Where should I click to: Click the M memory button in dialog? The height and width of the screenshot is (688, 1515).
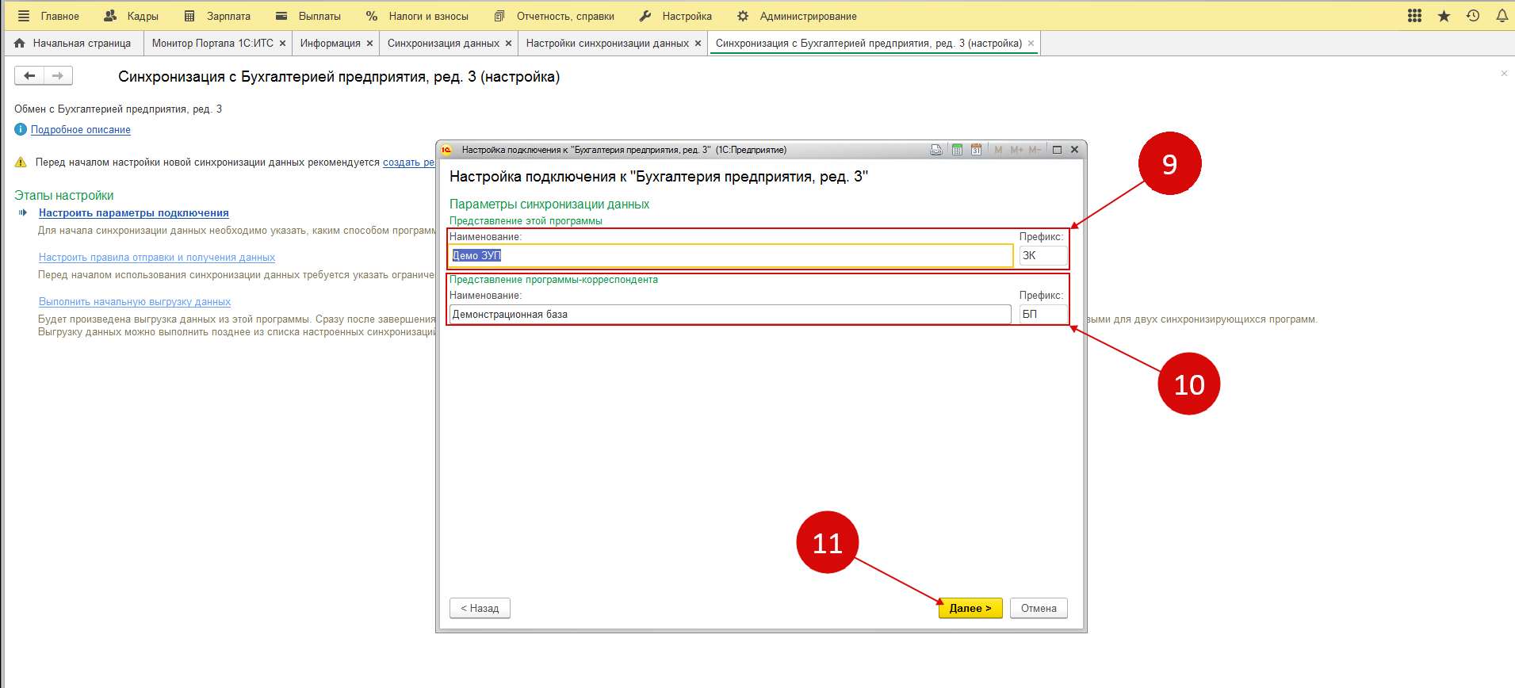998,150
